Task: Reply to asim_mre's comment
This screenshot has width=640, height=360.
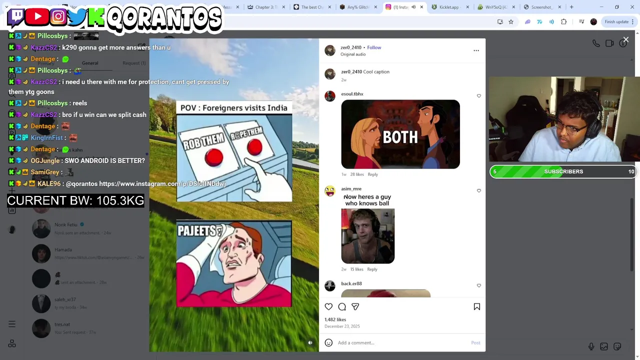Action: 372,269
